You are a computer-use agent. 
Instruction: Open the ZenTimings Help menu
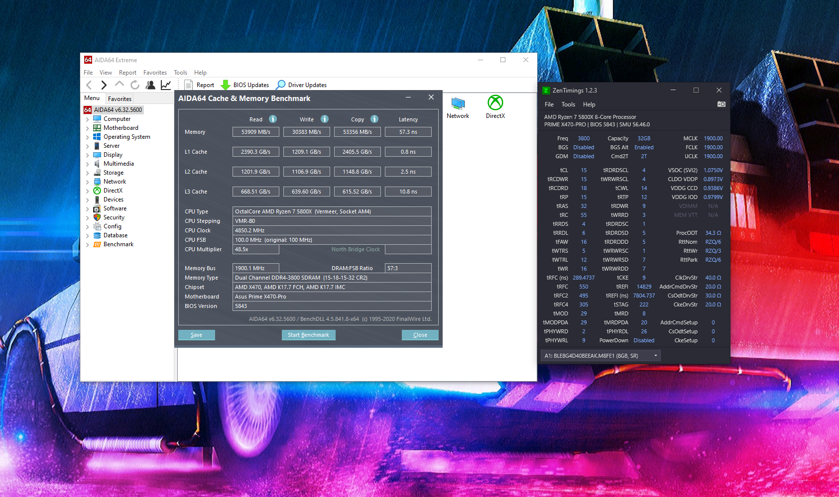(589, 104)
